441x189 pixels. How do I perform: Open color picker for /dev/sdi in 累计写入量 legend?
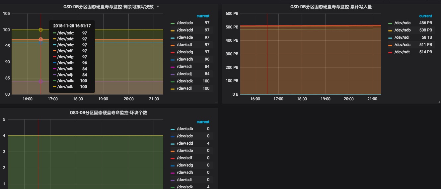click(390, 38)
